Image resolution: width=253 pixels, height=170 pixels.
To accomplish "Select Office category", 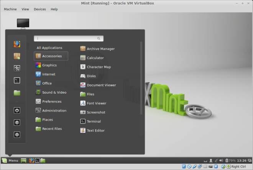I will coord(44,83).
